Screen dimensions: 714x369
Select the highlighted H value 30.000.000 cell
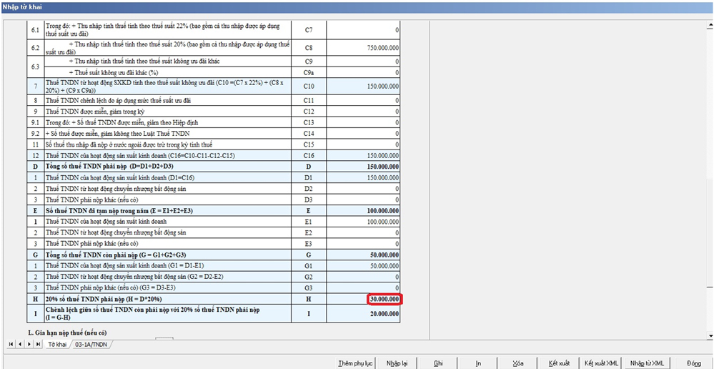click(x=385, y=299)
